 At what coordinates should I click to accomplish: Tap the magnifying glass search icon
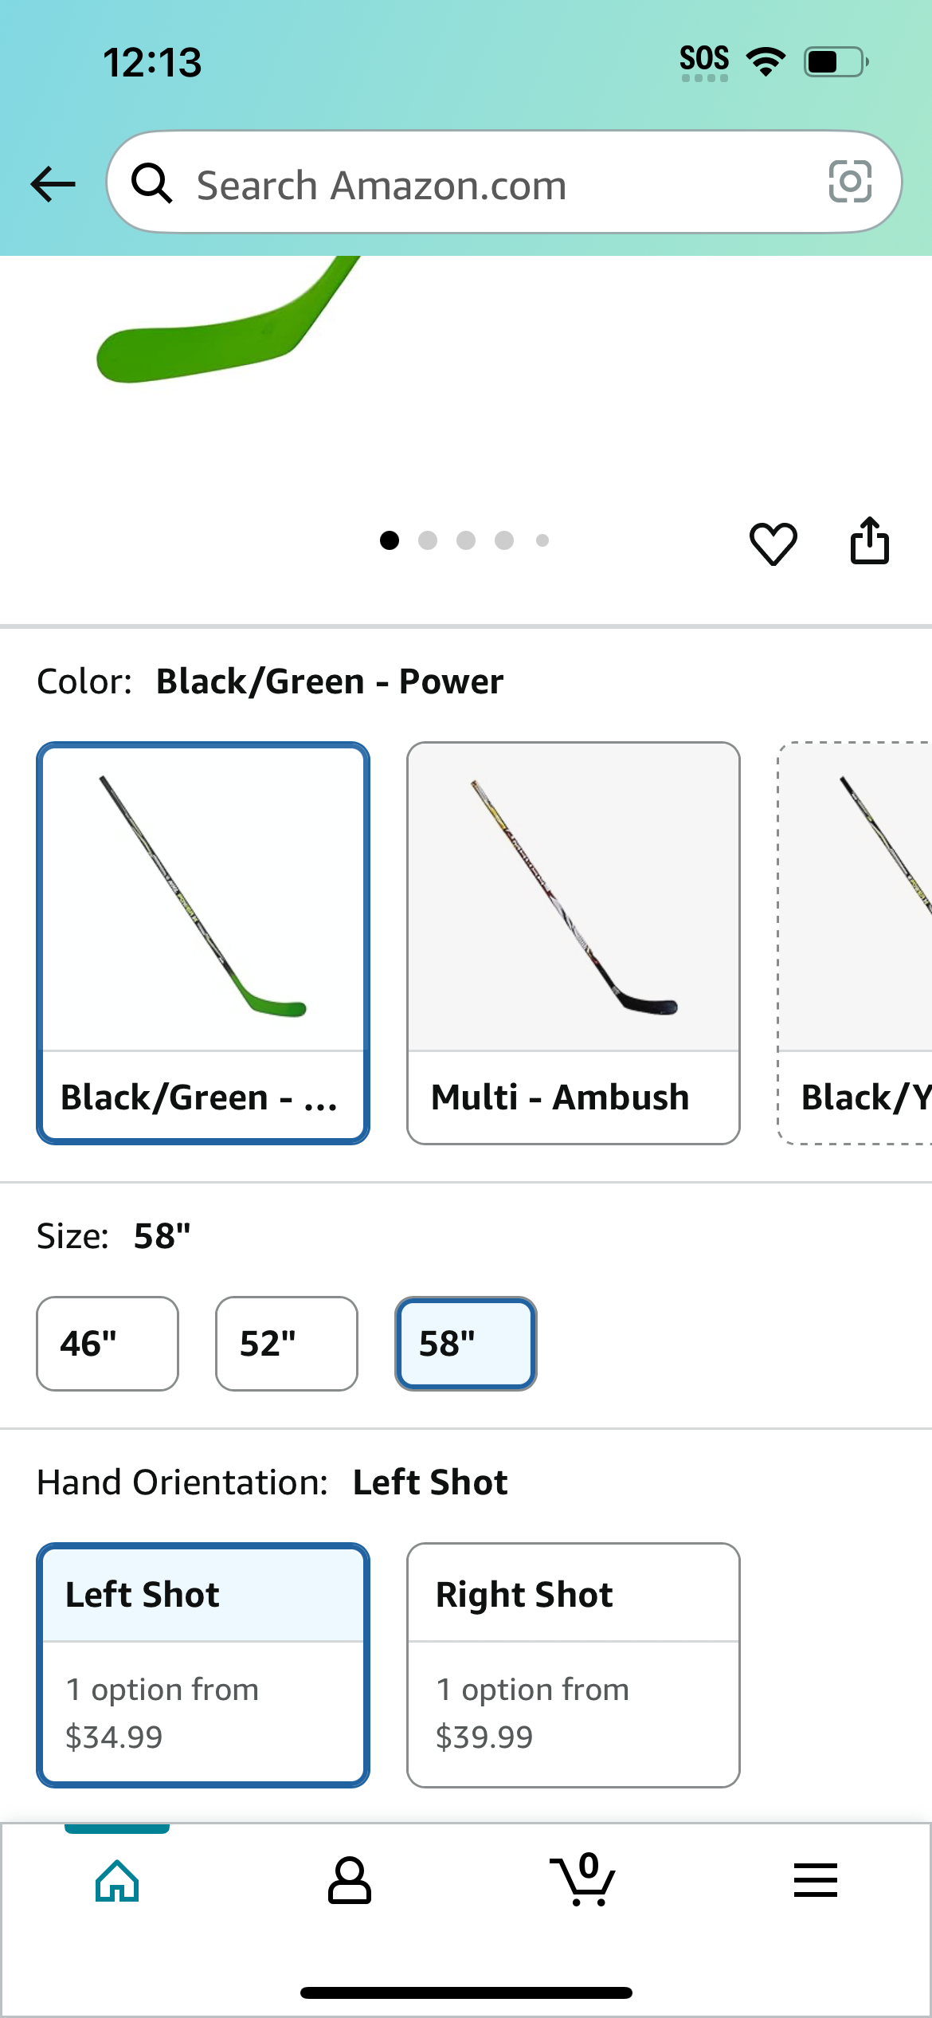151,183
